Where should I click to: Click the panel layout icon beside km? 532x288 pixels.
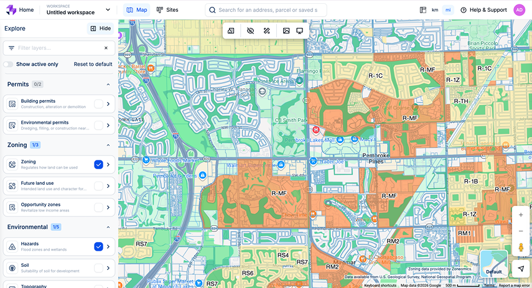423,10
